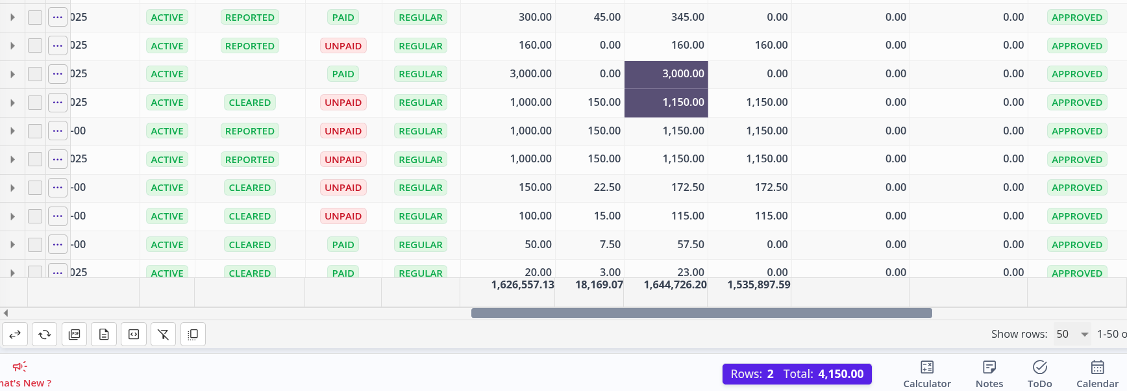1127x391 pixels.
Task: Click the code brackets export icon
Action: [134, 334]
